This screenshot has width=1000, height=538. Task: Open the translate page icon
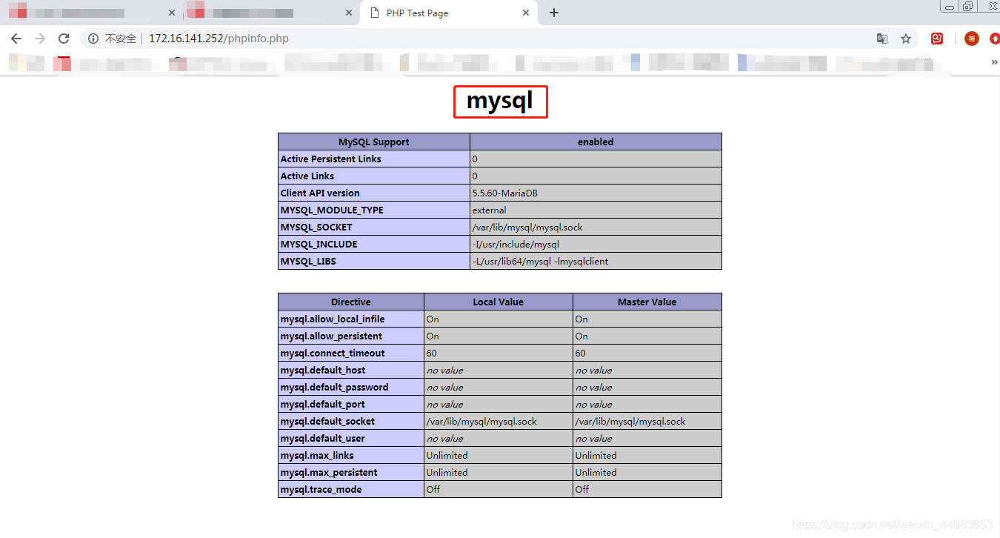tap(882, 39)
